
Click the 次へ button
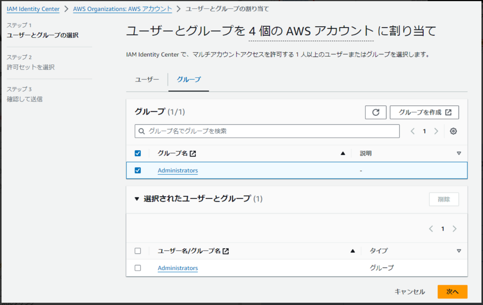[452, 292]
